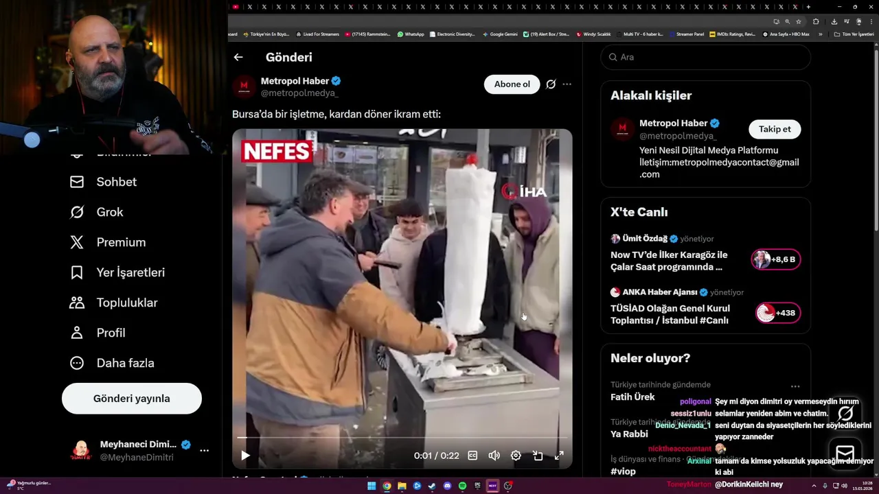Open Fatih Ürek trending topic

tap(632, 397)
